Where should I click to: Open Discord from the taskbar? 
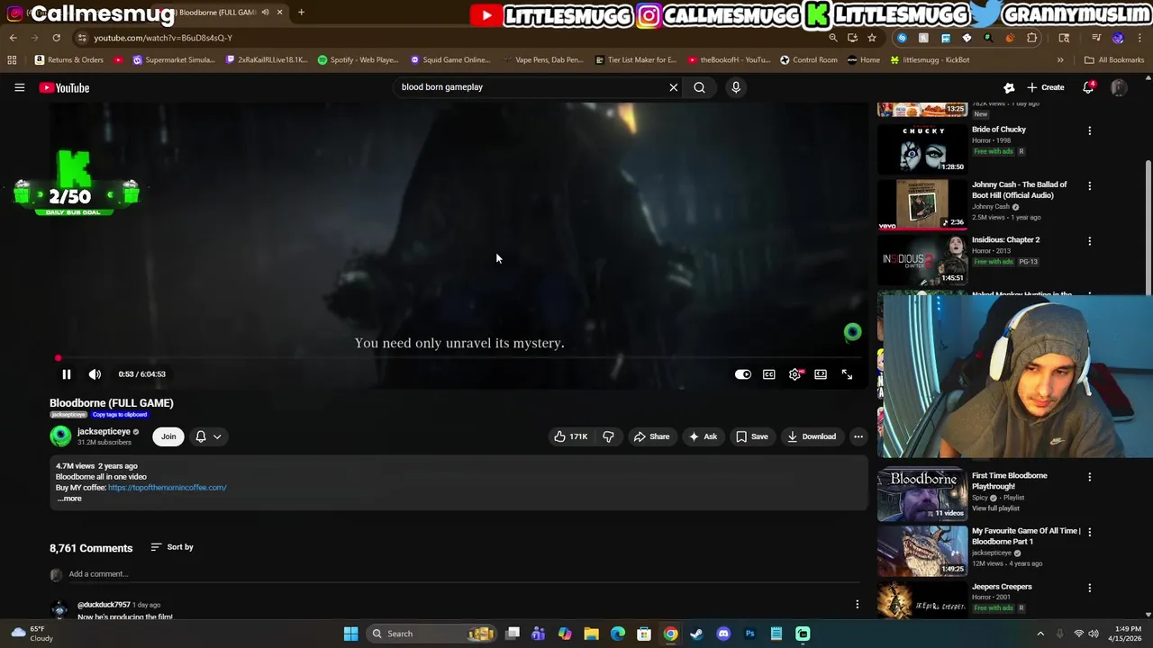point(723,634)
